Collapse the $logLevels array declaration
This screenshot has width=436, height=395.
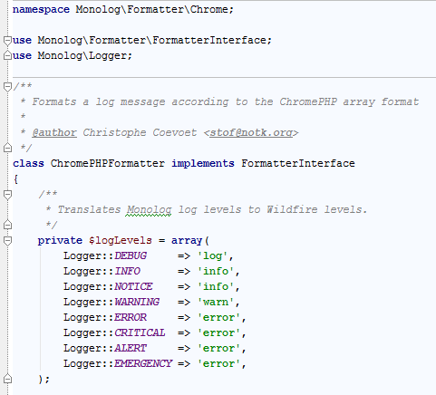[x=7, y=241]
